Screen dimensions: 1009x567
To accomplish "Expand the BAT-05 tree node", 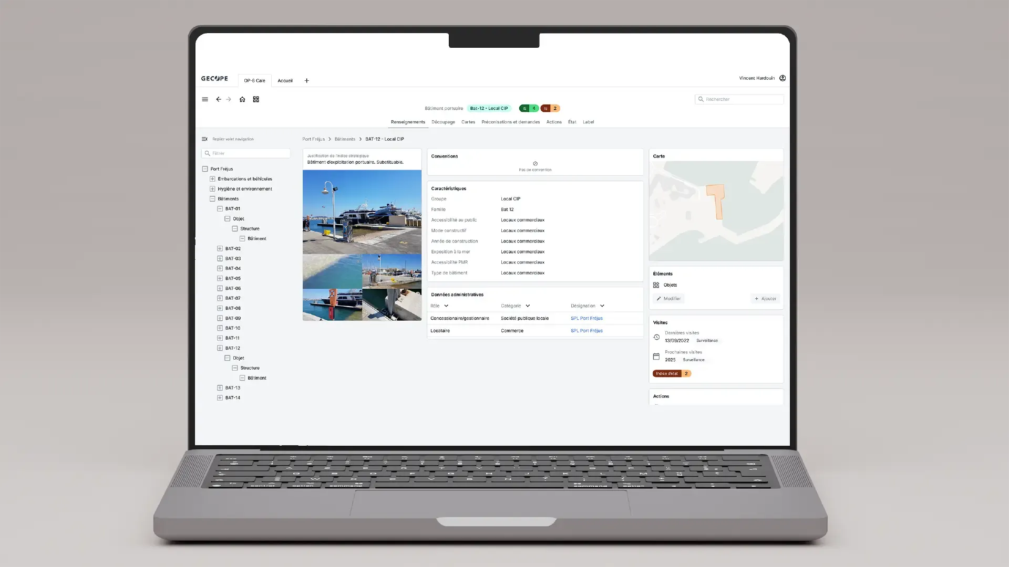I will 220,278.
